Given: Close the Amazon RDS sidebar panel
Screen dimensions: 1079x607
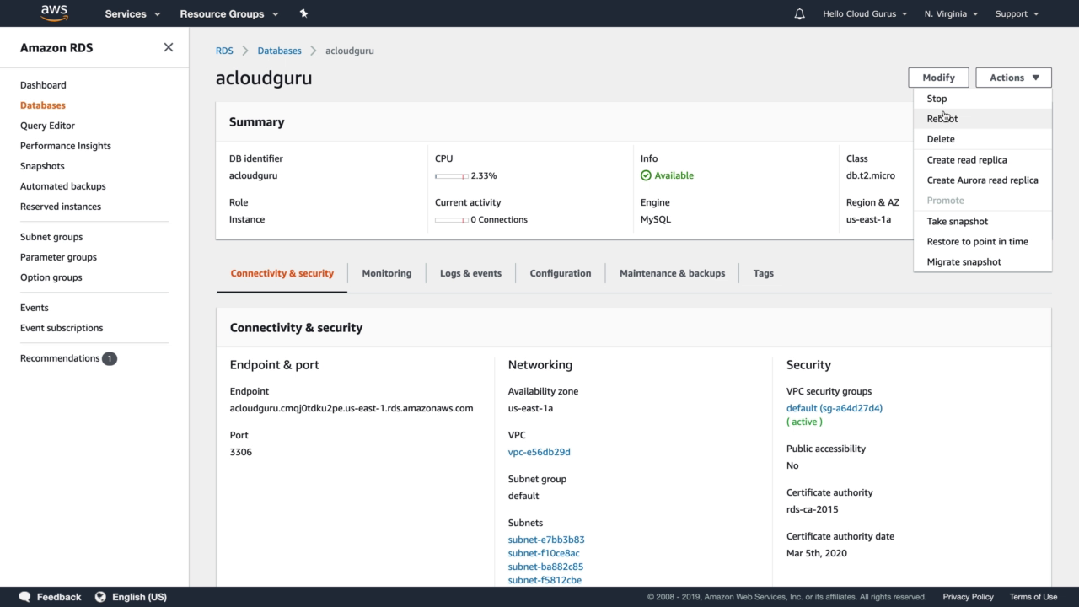Looking at the screenshot, I should [x=169, y=47].
